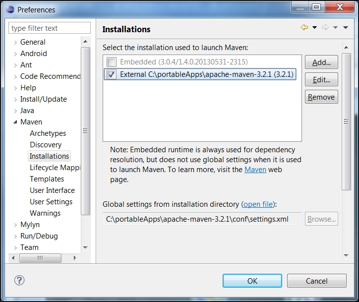The width and height of the screenshot is (359, 302).
Task: Open the preferences view menu triangle
Action: point(346,27)
